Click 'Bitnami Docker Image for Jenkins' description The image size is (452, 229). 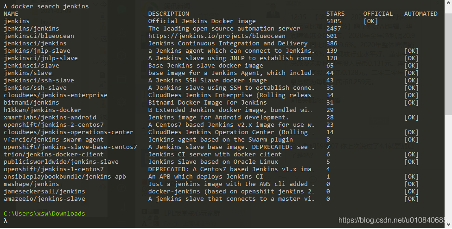click(x=208, y=103)
